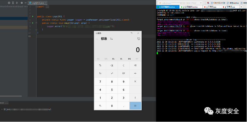Run main method via gutter arrow
Viewport: 247px width, 122px height.
[x=33, y=23]
